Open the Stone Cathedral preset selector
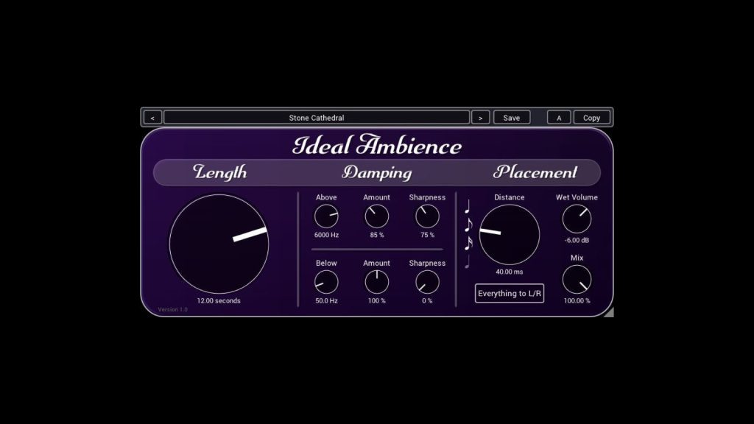 click(318, 117)
